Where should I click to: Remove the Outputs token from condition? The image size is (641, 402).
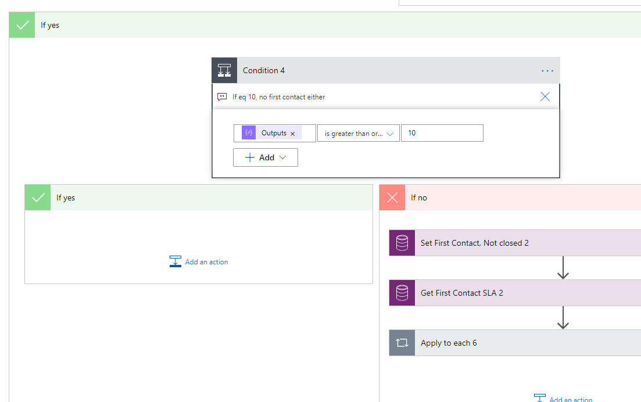tap(292, 134)
